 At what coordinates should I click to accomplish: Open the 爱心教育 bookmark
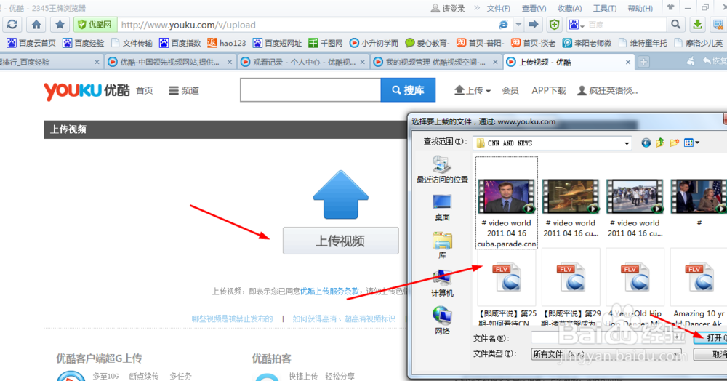click(x=427, y=43)
